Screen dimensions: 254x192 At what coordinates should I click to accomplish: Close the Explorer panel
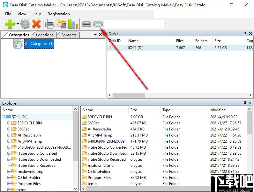point(250,103)
